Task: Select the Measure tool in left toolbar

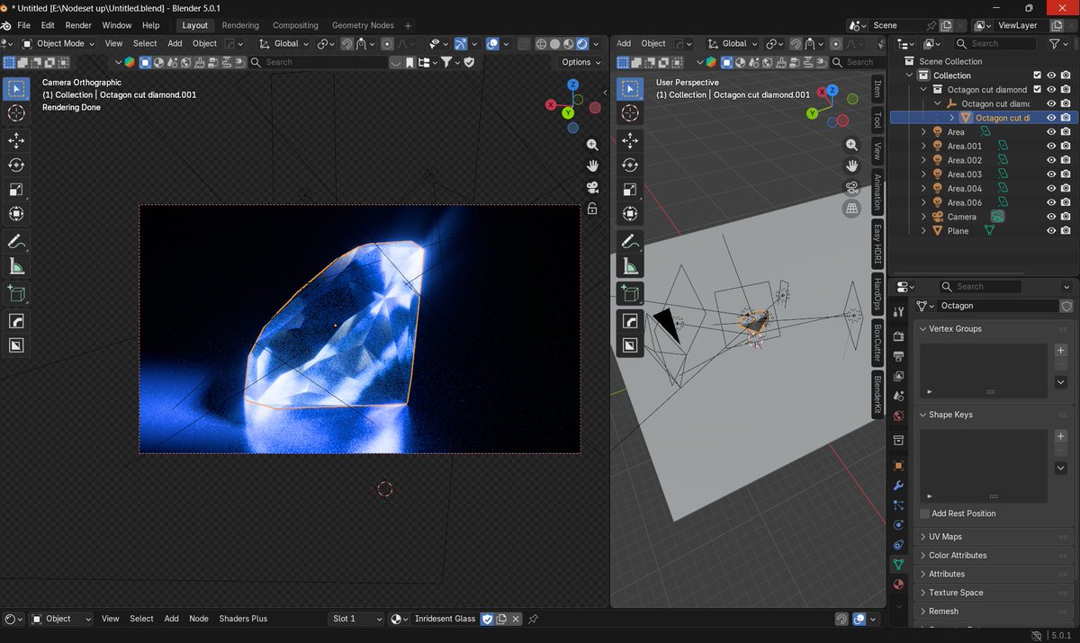Action: 16,266
